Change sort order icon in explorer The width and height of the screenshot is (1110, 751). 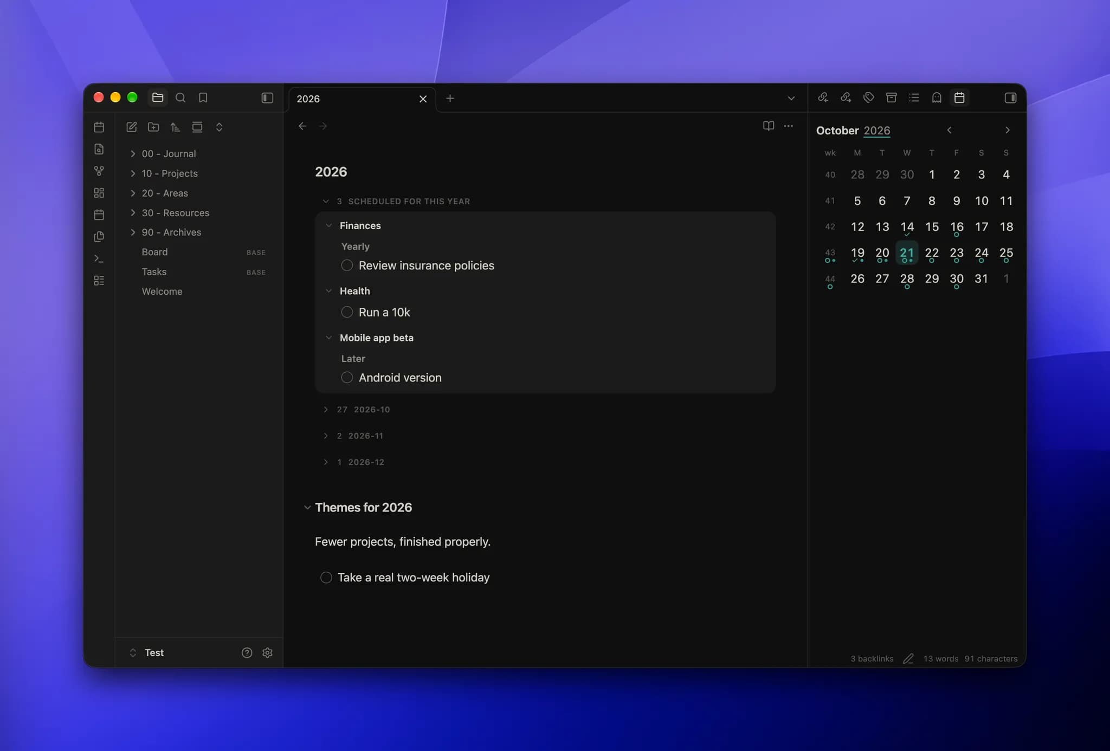click(175, 127)
